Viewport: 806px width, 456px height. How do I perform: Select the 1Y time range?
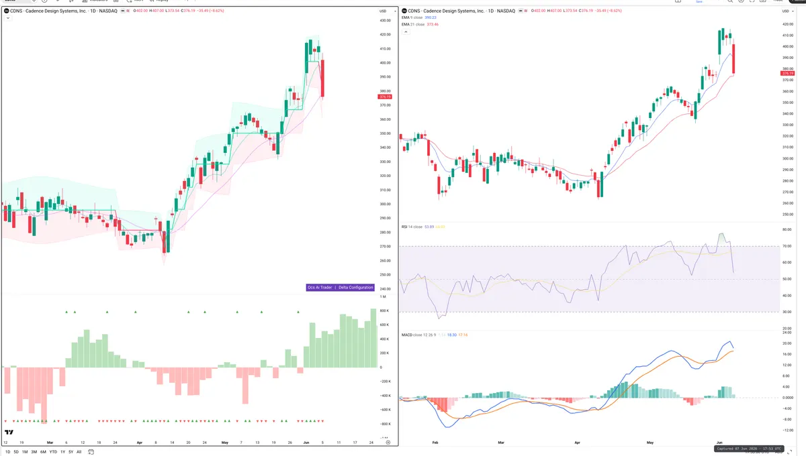click(x=62, y=452)
